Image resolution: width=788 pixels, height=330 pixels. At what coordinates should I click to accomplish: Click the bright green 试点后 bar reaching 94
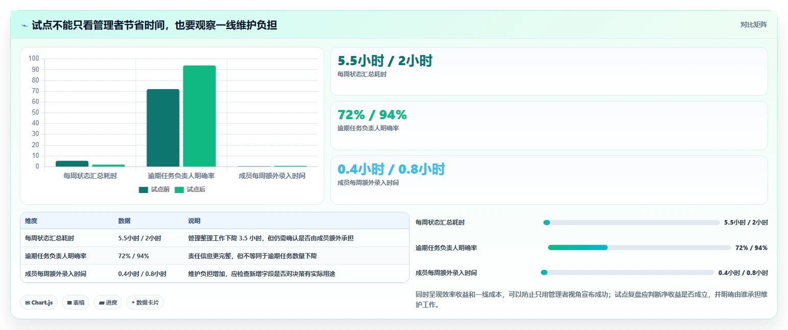click(199, 116)
